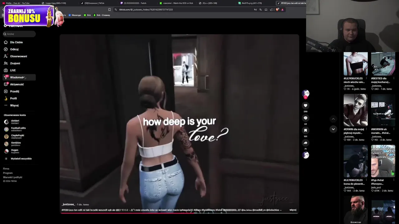Expand caption with the 'więcej' link

(293, 210)
